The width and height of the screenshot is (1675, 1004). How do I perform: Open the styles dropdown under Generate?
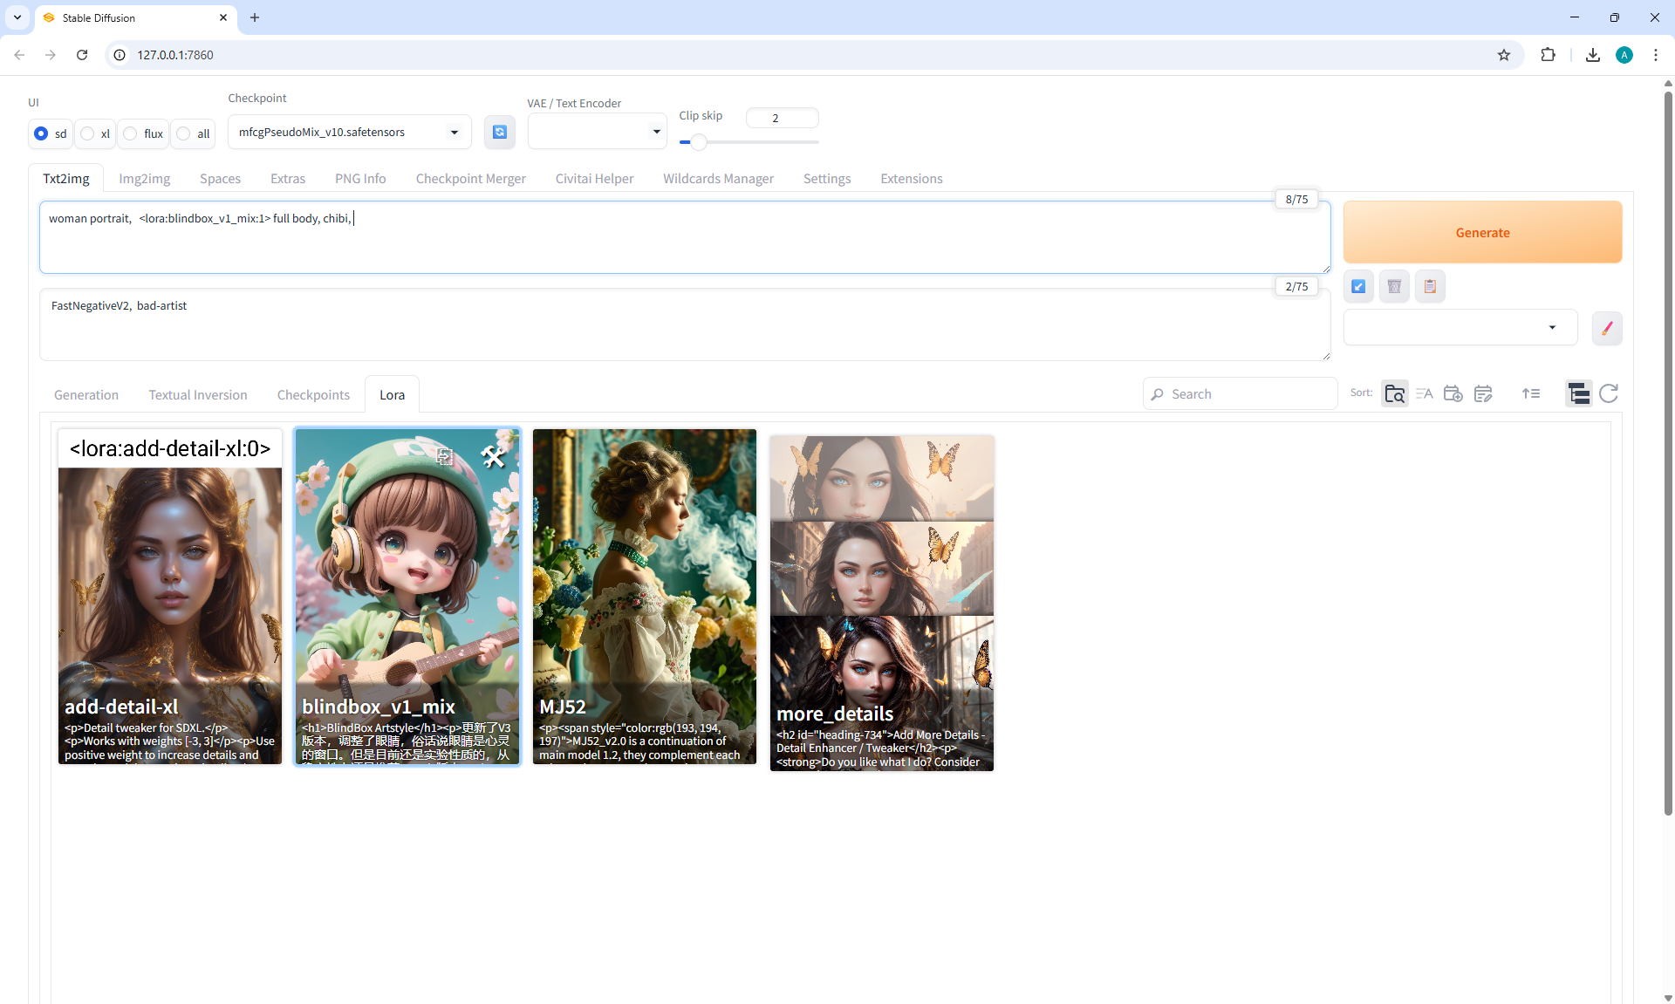tap(1460, 327)
